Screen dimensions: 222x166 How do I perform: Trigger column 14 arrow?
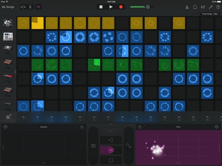click(x=207, y=118)
